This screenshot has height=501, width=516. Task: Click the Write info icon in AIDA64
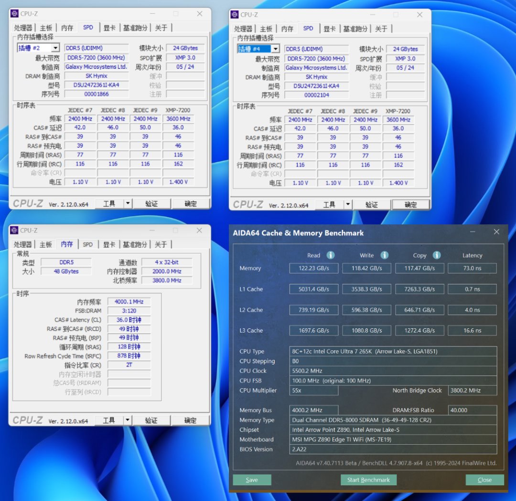[384, 255]
